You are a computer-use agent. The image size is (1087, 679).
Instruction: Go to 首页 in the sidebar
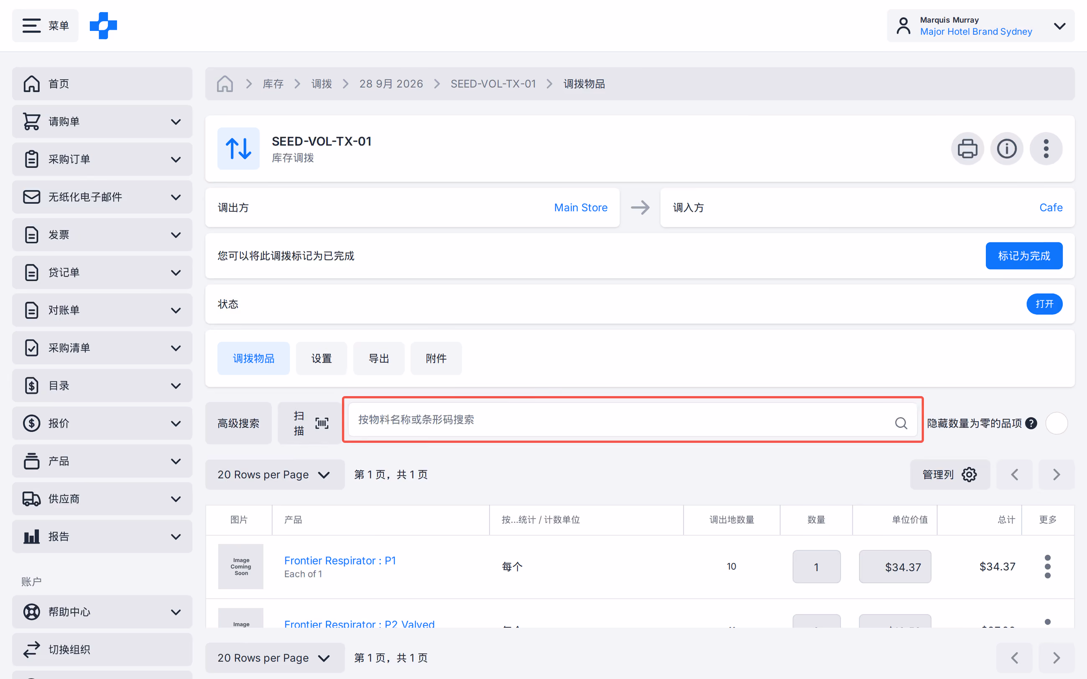pyautogui.click(x=102, y=84)
